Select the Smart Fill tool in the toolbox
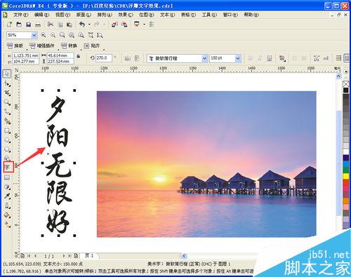The width and height of the screenshot is (351, 277). tap(7, 121)
